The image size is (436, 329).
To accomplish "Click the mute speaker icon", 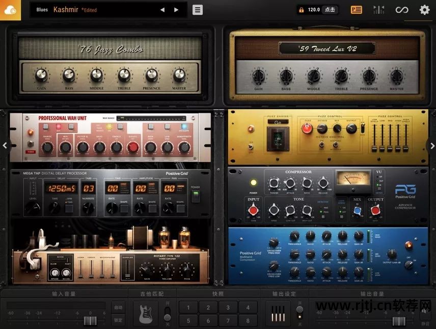I will tap(425, 311).
